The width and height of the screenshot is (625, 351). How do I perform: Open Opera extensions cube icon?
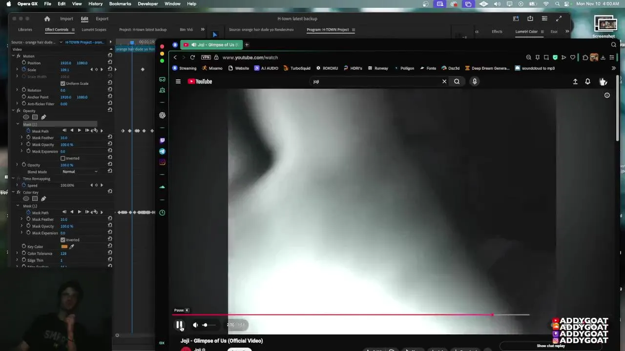point(585,58)
